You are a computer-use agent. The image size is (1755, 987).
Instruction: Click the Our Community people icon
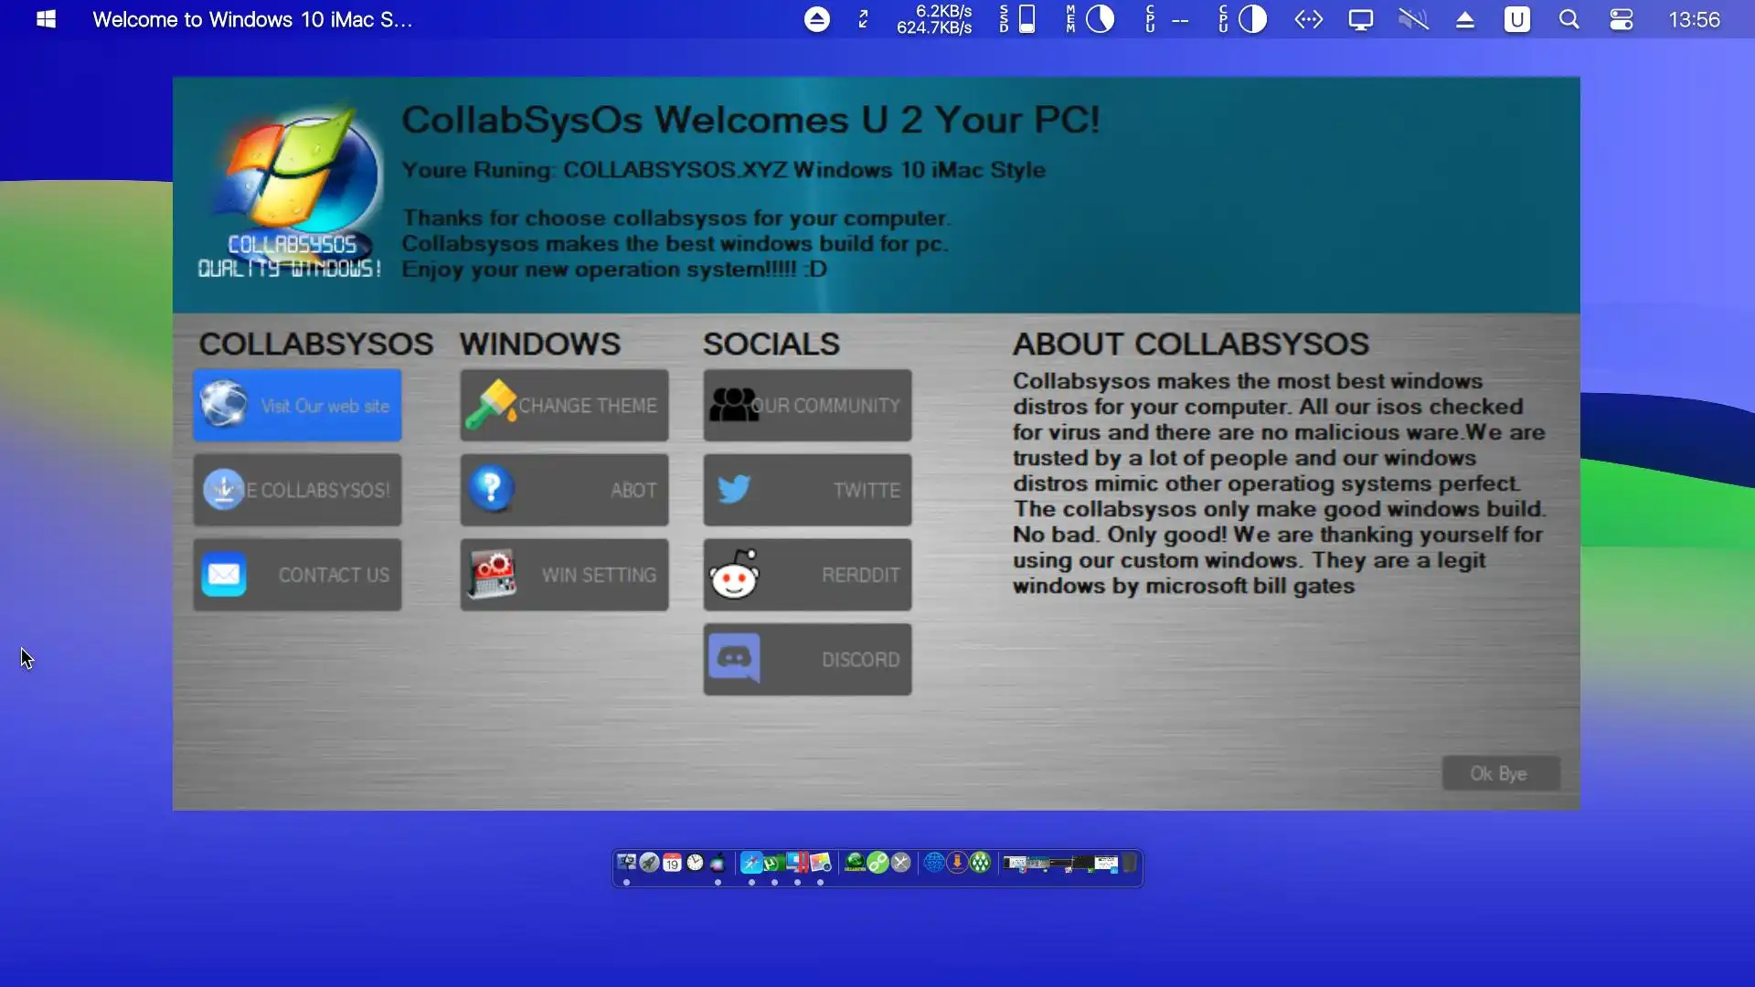coord(733,405)
